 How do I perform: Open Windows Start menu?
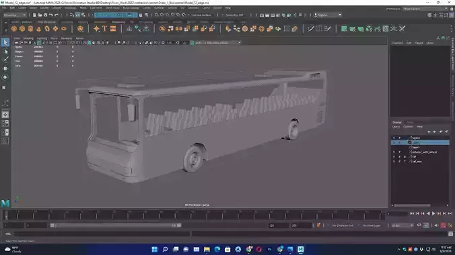(155, 249)
